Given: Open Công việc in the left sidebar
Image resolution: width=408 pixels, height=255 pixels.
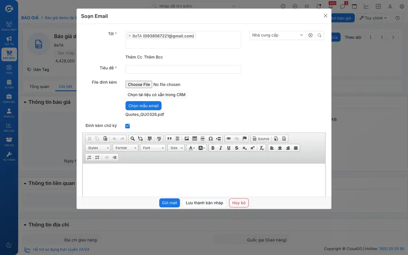Looking at the screenshot, I should click(x=9, y=98).
